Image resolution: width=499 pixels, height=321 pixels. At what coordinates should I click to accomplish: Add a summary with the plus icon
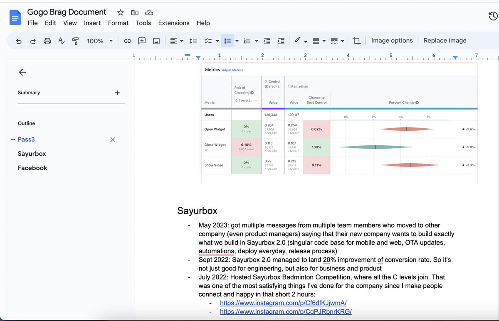117,93
